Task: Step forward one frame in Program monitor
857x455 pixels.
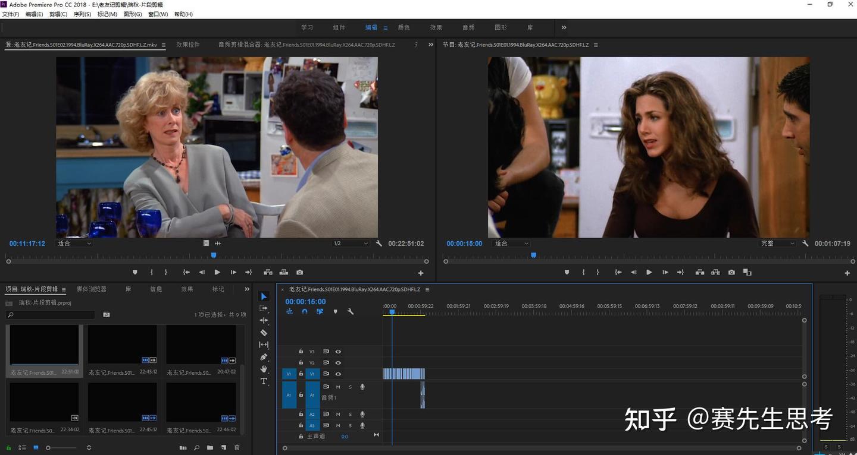Action: coord(665,272)
